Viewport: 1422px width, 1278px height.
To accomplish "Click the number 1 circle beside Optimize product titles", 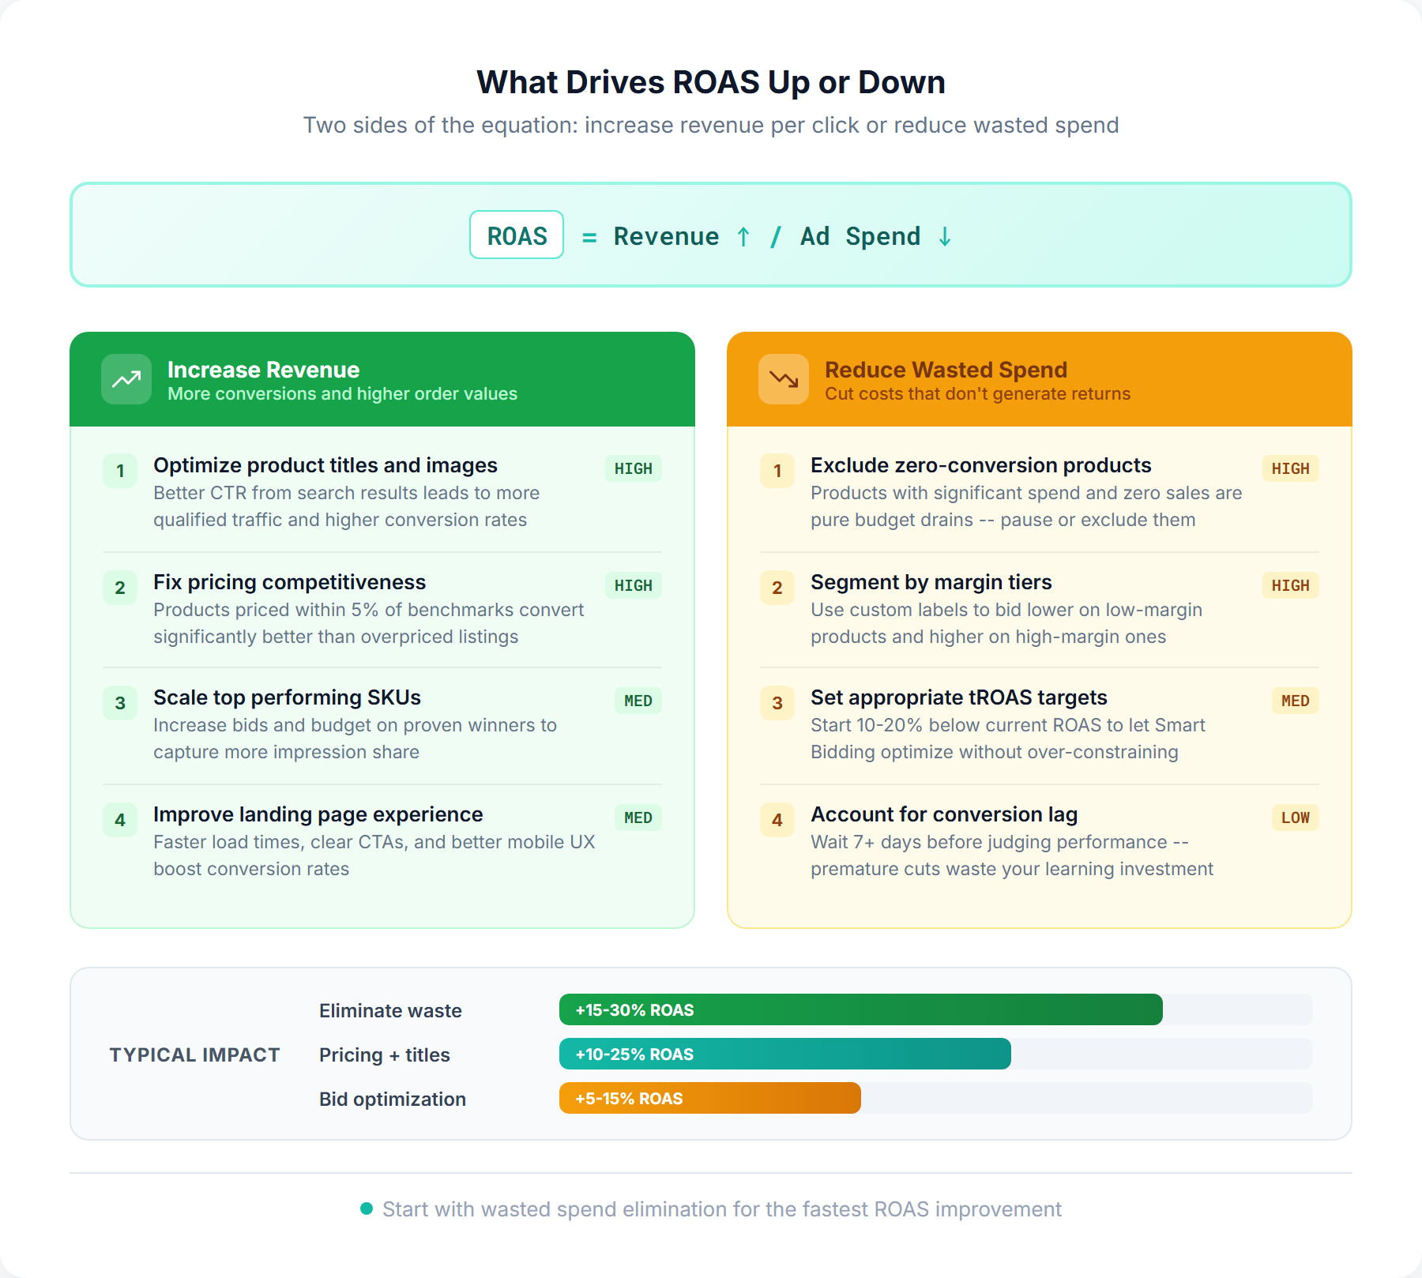I will (120, 471).
